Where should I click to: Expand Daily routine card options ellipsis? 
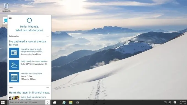(48, 36)
